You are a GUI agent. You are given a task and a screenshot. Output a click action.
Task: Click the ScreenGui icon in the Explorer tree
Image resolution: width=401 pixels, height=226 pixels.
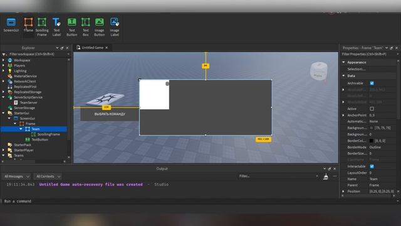pos(16,119)
